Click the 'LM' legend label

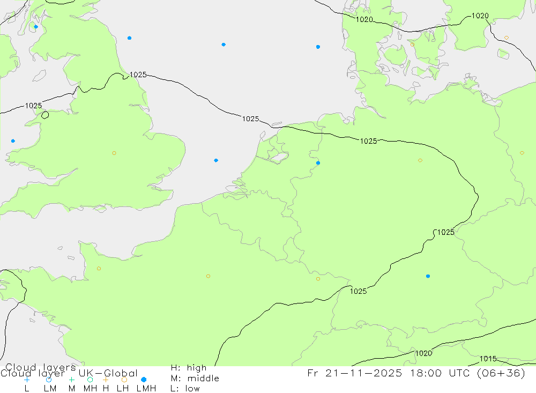pyautogui.click(x=50, y=389)
